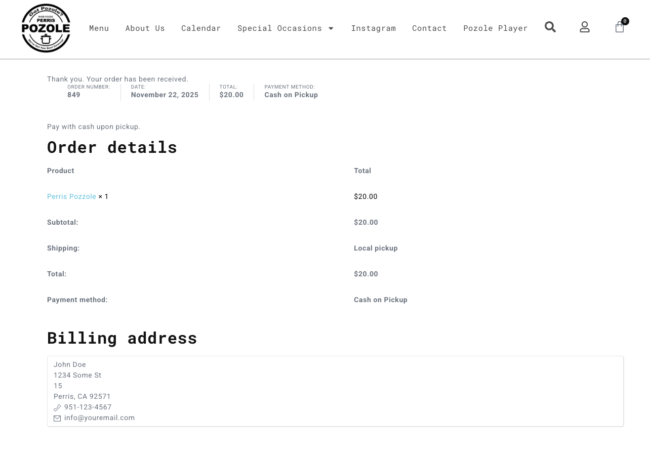Select the Special Occasions nav label
650x455 pixels.
pos(279,28)
